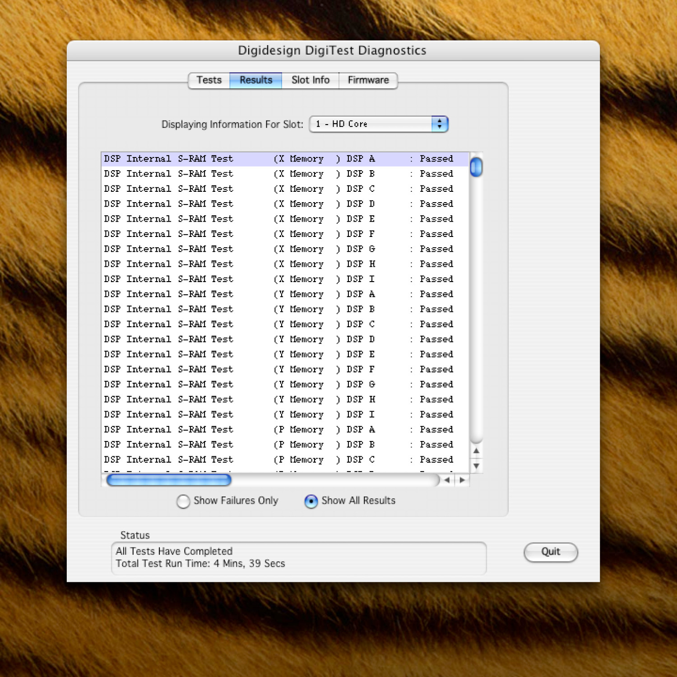The width and height of the screenshot is (677, 677).
Task: Click the vertical scrollbar thumb in results list
Action: (x=476, y=167)
